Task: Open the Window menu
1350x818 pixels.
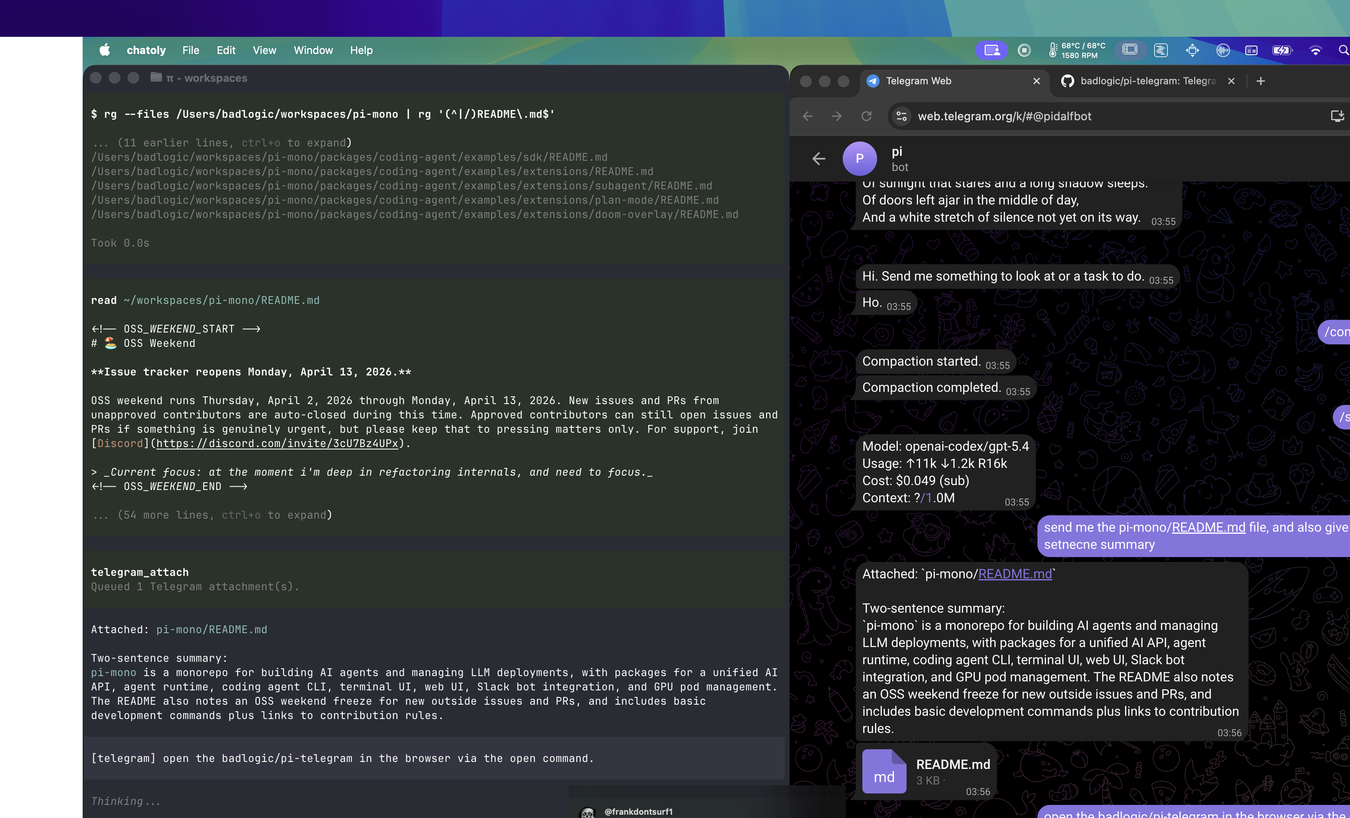Action: click(313, 50)
